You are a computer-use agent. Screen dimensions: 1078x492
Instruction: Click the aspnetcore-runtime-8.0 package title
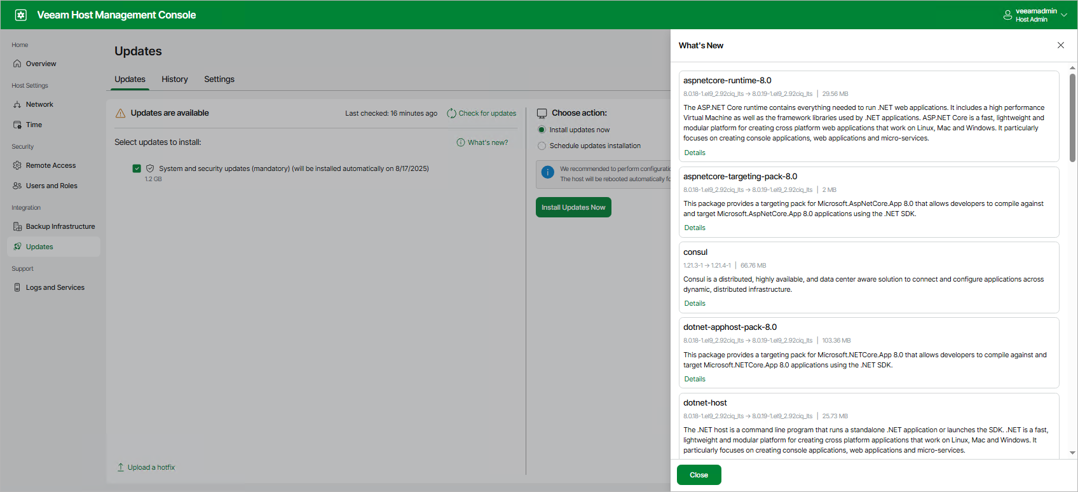click(727, 81)
